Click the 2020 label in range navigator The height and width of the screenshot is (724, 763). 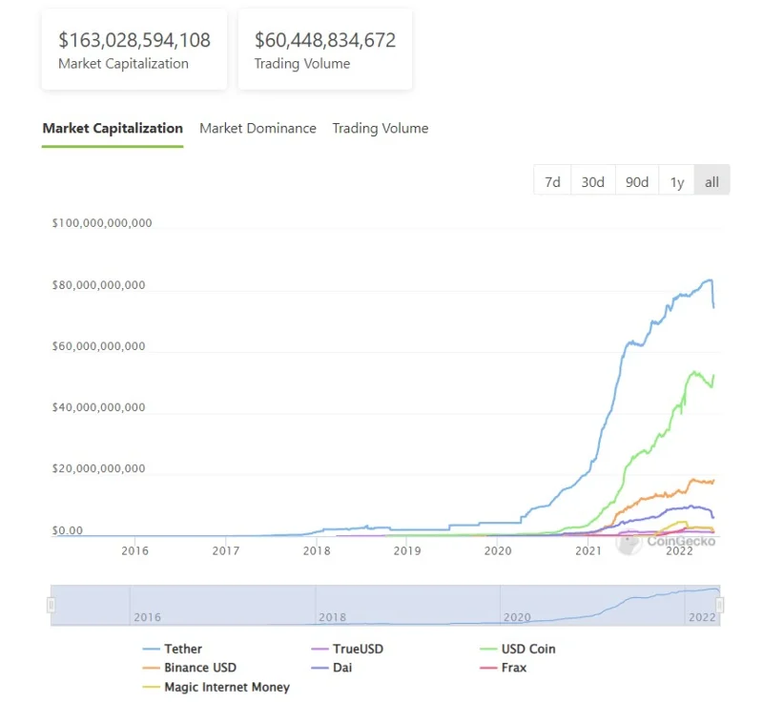[x=517, y=617]
